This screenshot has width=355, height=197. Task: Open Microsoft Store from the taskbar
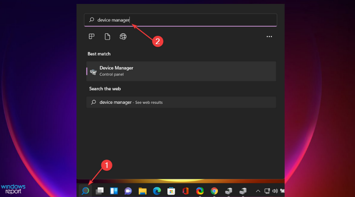[x=171, y=191]
